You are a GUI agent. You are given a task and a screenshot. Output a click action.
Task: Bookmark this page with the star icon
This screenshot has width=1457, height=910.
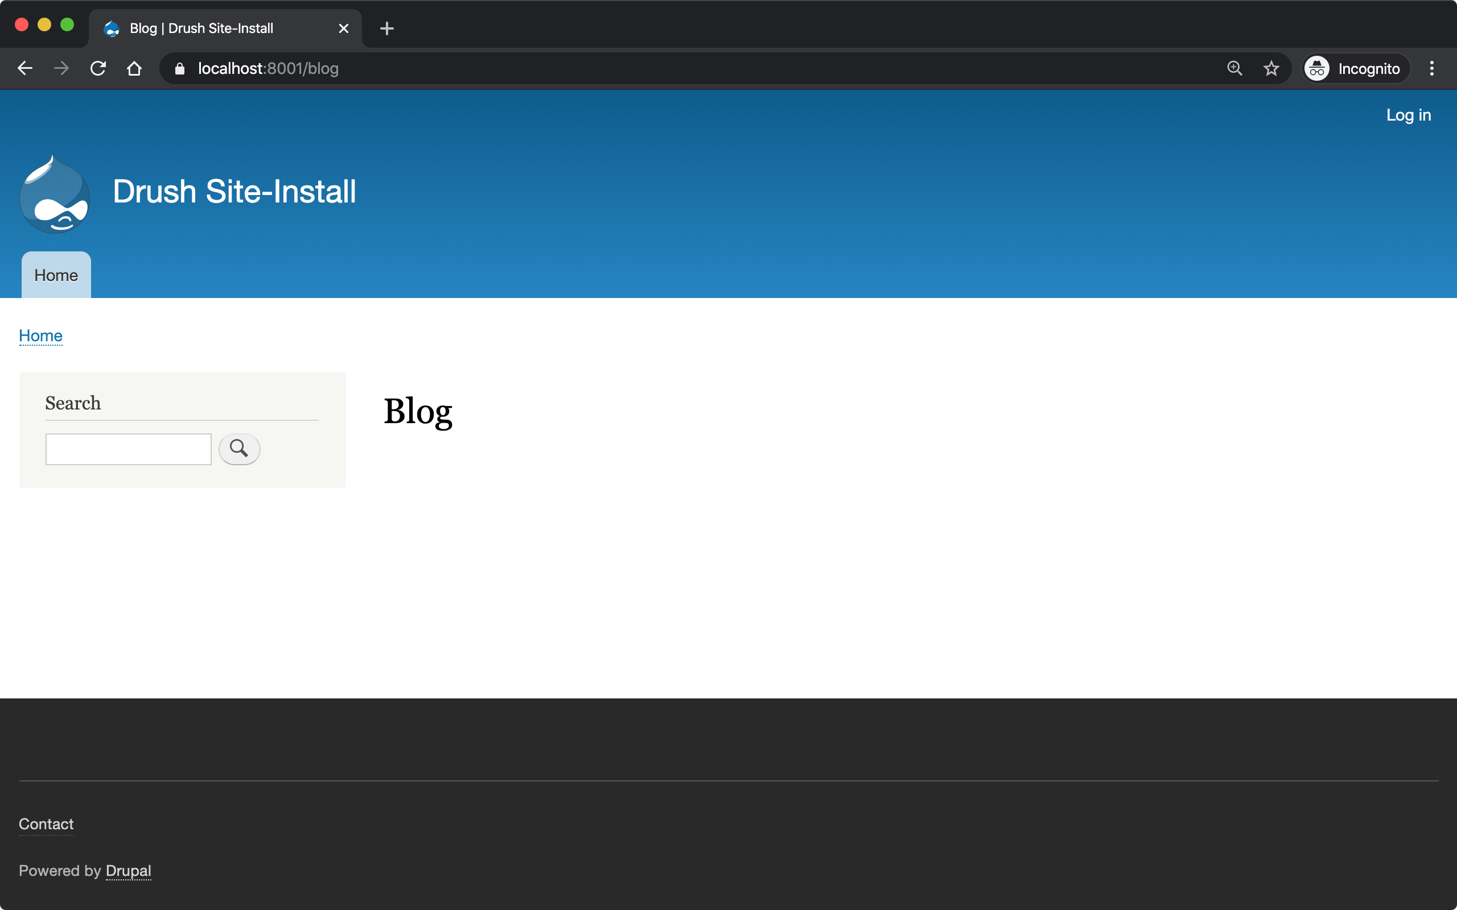click(1271, 69)
